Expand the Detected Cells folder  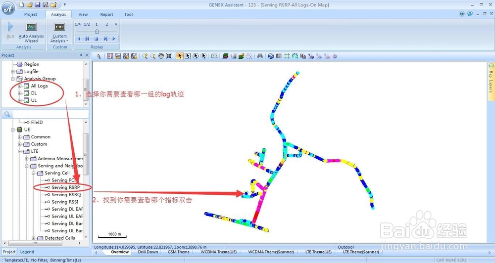tap(34, 238)
